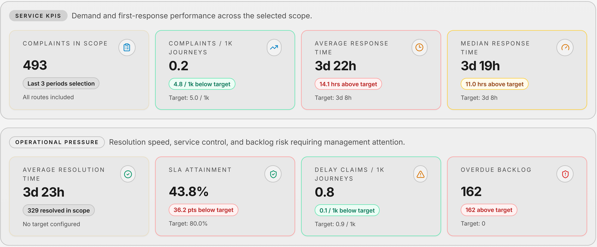This screenshot has width=597, height=247.
Task: Click the 'Overdue Backlog' card title
Action: [496, 170]
